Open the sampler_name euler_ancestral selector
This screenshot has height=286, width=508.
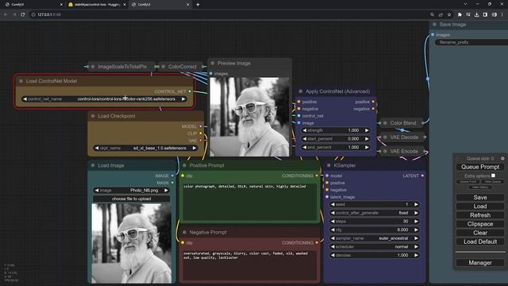pos(374,238)
